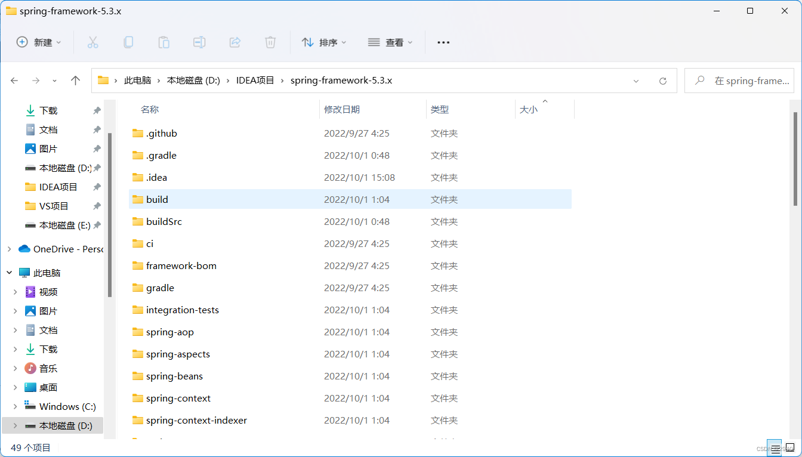Screen dimensions: 802x457
Task: Click 此电脑 in the address breadcrumb
Action: pos(137,81)
